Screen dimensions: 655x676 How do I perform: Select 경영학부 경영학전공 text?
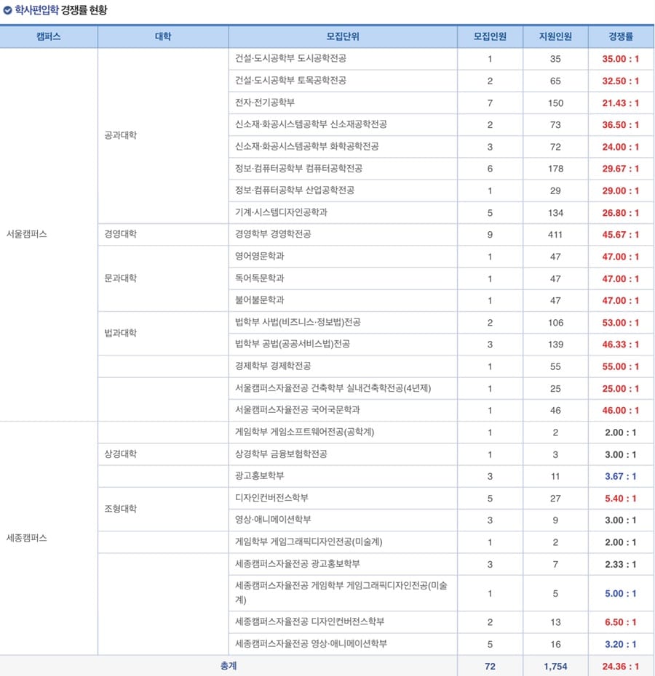click(x=273, y=234)
